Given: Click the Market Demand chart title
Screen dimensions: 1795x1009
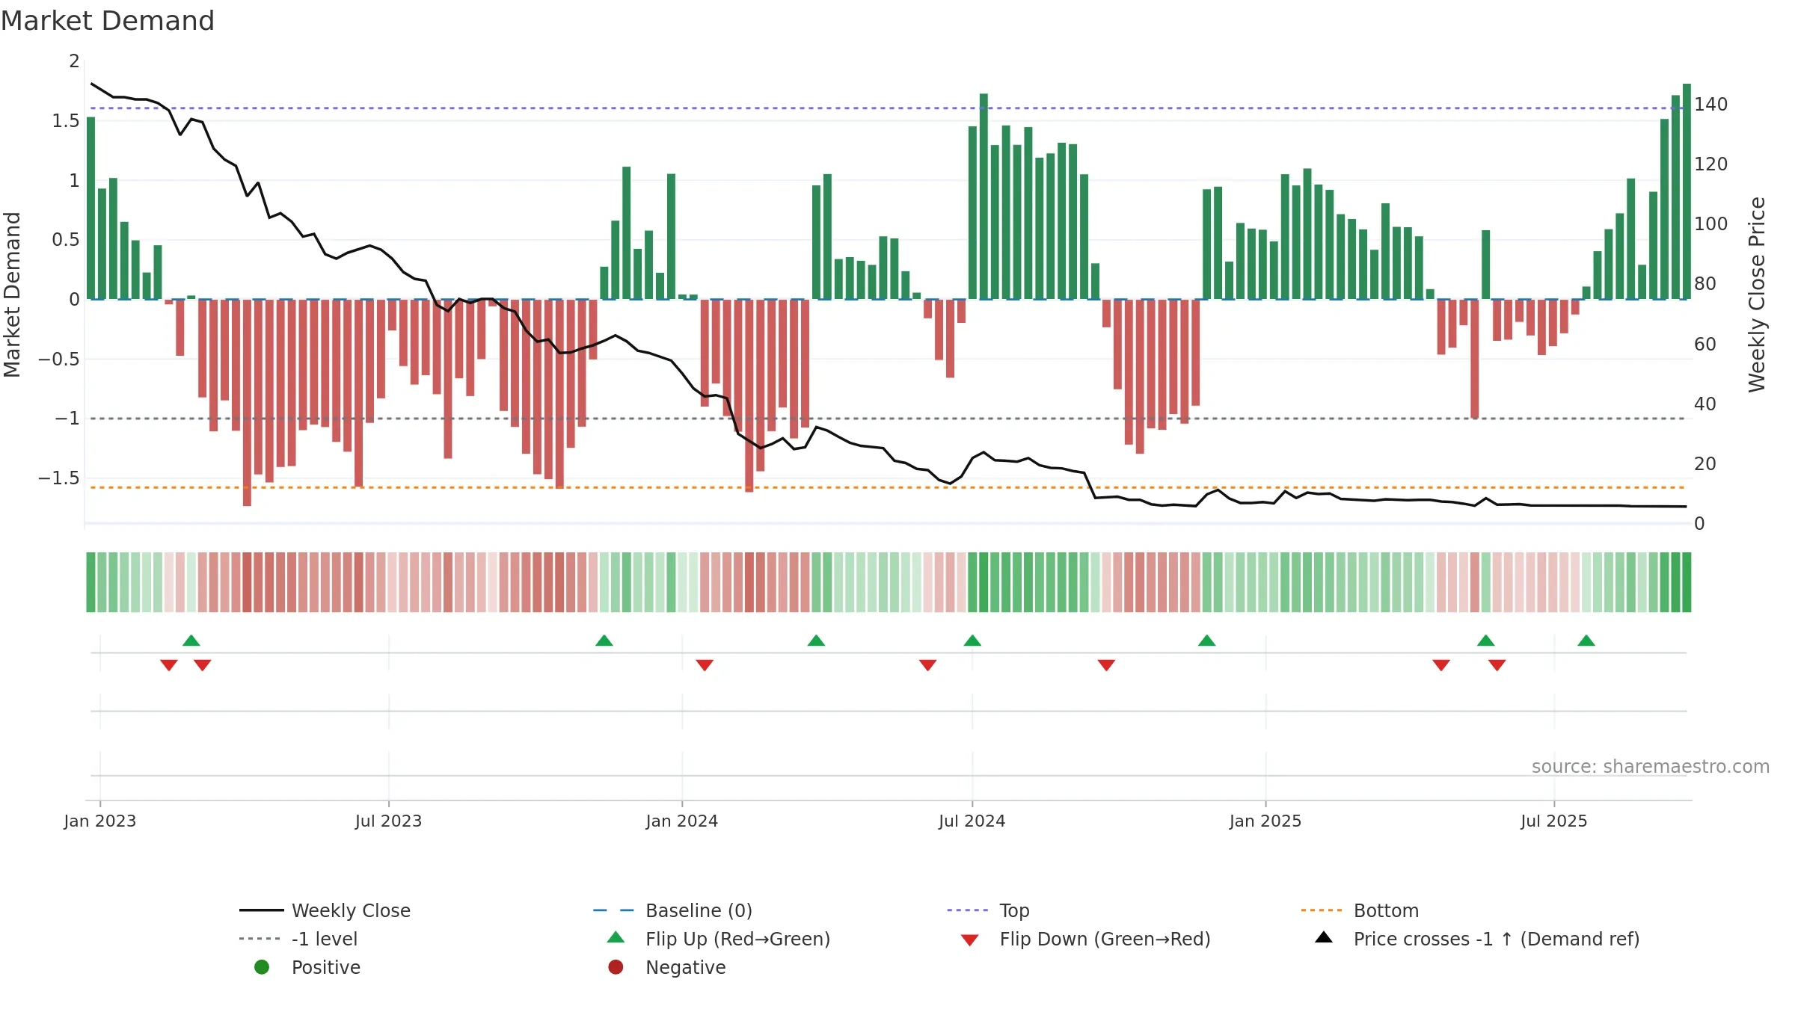Looking at the screenshot, I should pos(108,21).
